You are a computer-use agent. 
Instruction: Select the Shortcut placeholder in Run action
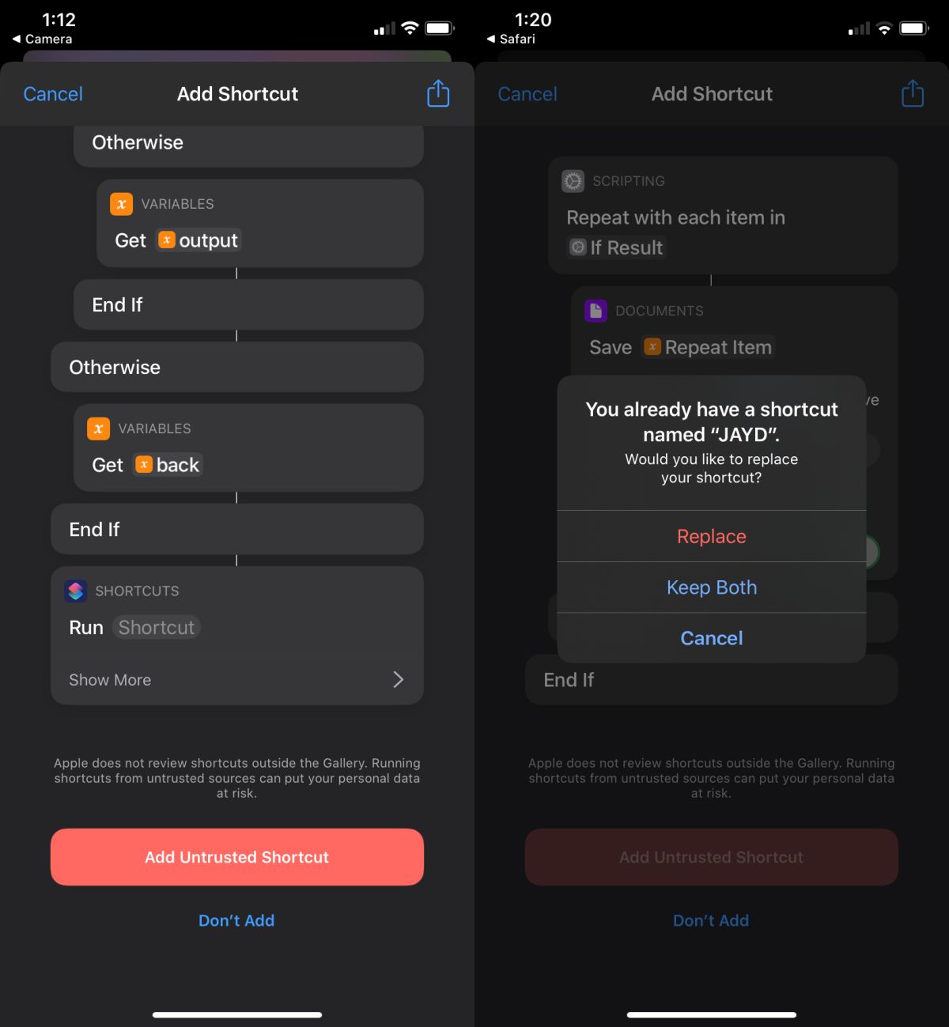156,627
